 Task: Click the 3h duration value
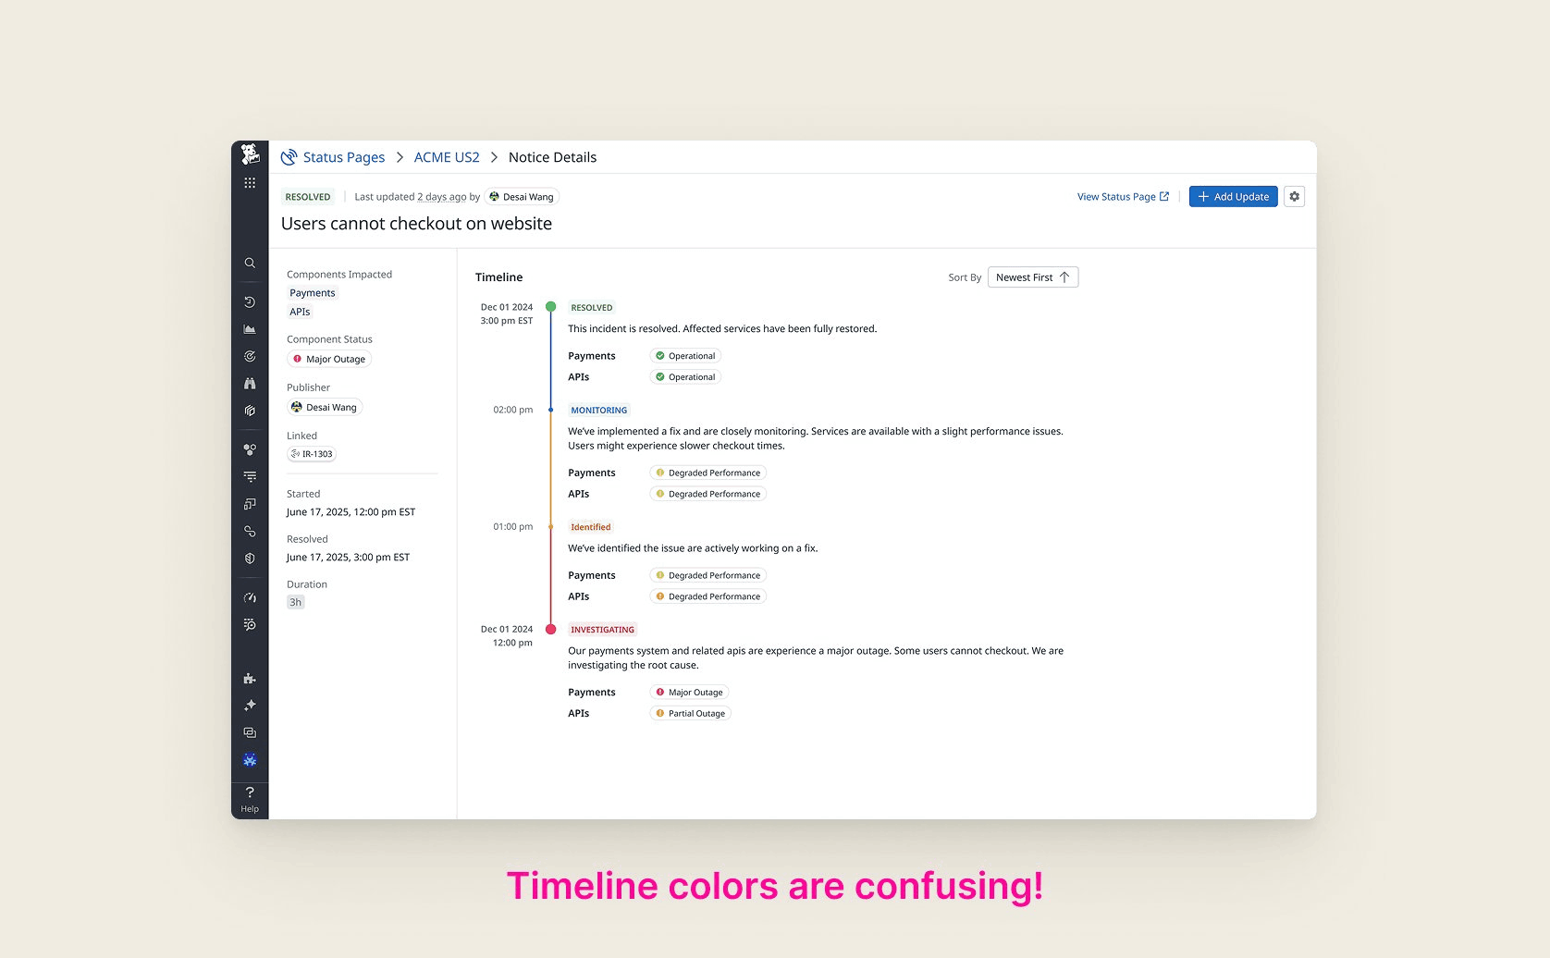(296, 602)
